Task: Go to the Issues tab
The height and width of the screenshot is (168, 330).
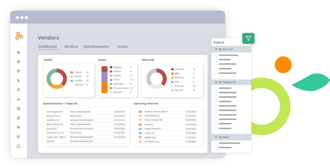Action: point(122,47)
